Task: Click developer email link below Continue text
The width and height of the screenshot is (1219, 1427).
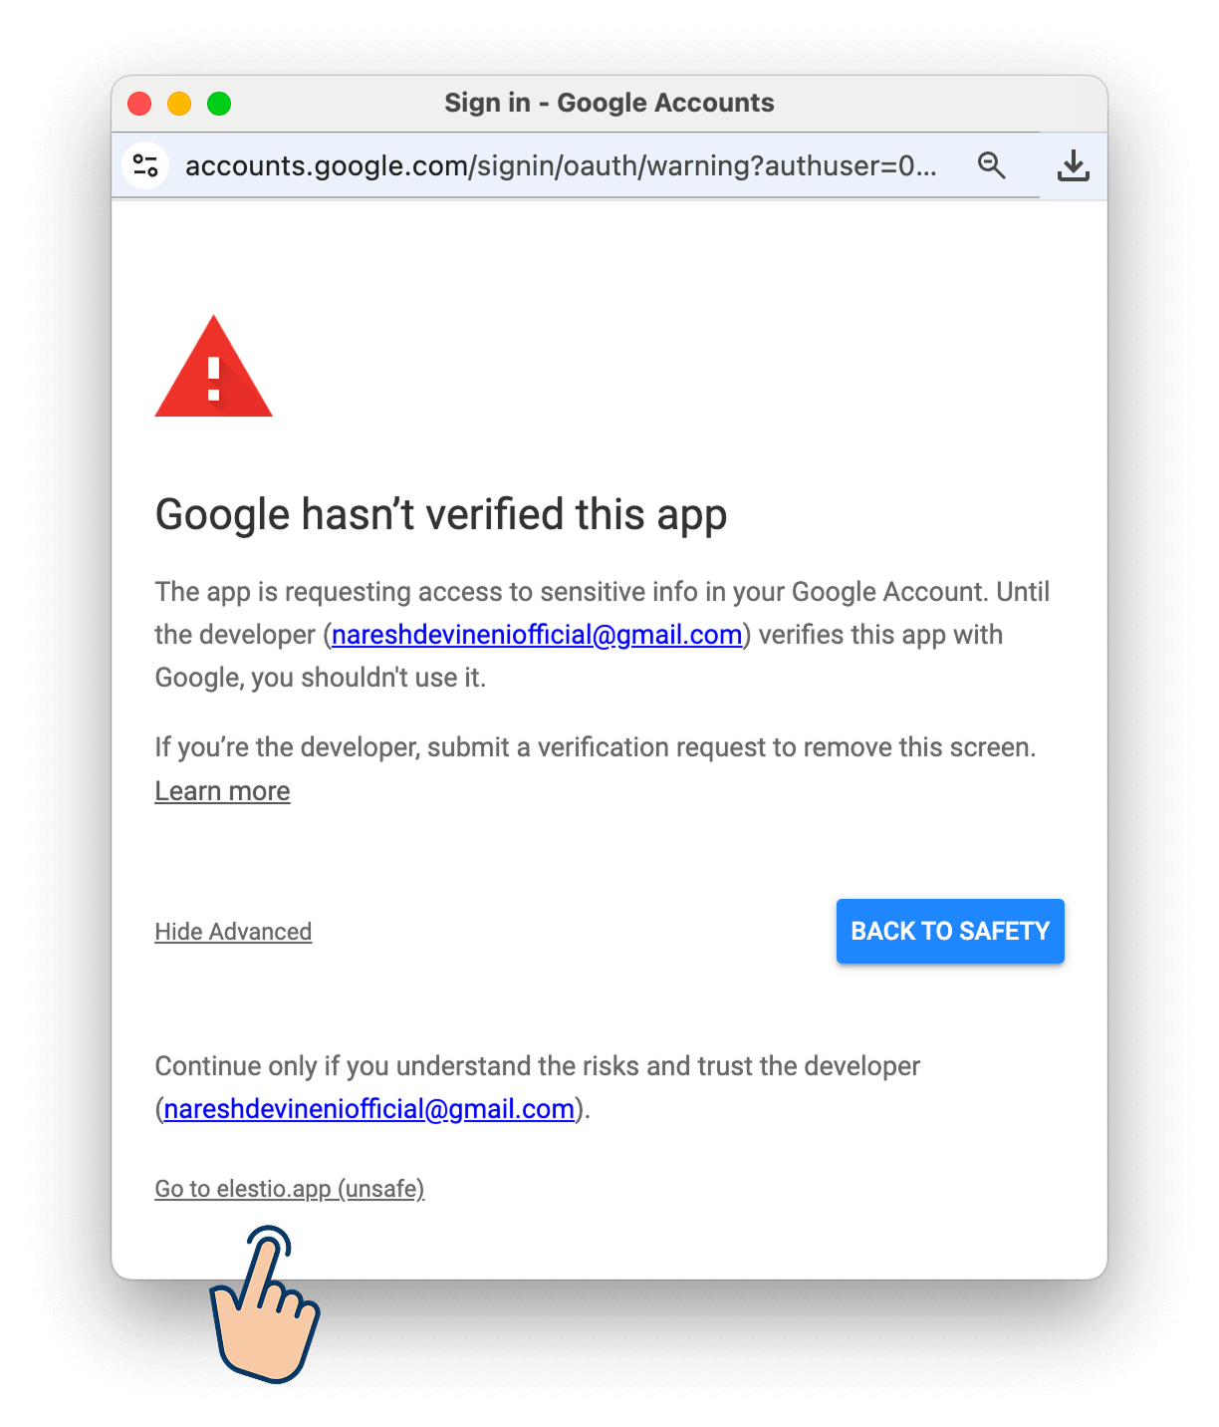Action: tap(369, 1109)
